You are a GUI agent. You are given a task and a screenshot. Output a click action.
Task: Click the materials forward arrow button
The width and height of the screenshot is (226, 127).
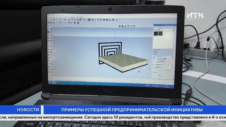[157, 30]
